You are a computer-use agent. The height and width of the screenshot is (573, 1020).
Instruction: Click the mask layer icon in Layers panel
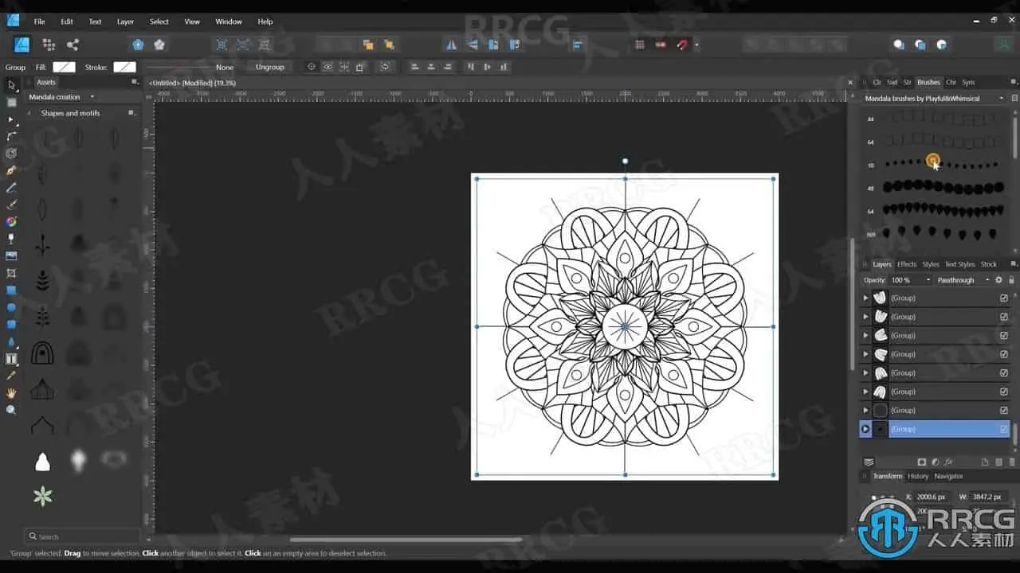(x=922, y=462)
